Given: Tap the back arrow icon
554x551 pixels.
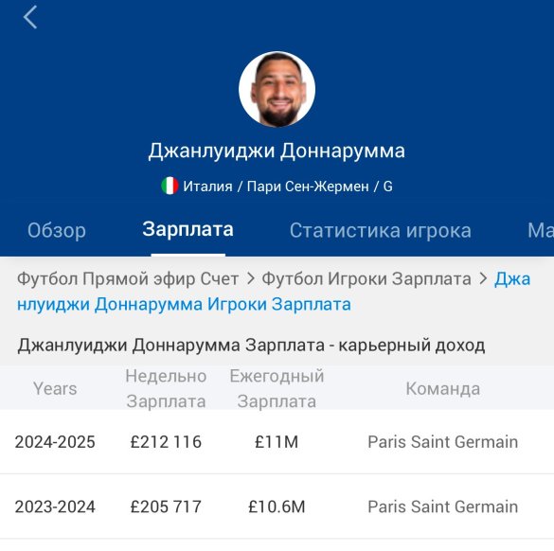Looking at the screenshot, I should click(30, 17).
